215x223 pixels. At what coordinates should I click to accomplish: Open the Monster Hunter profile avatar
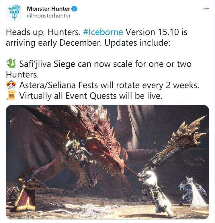tap(14, 12)
